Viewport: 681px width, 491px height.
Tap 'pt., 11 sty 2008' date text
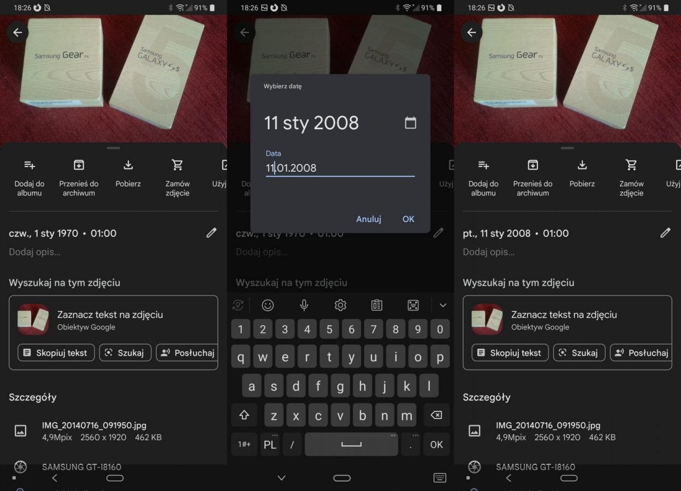(497, 233)
